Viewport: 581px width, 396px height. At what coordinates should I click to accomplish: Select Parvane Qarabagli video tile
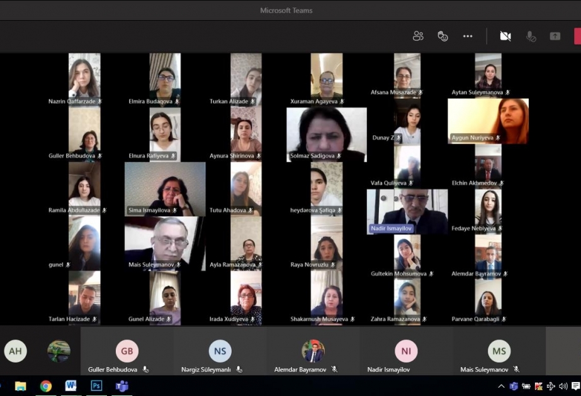click(488, 302)
